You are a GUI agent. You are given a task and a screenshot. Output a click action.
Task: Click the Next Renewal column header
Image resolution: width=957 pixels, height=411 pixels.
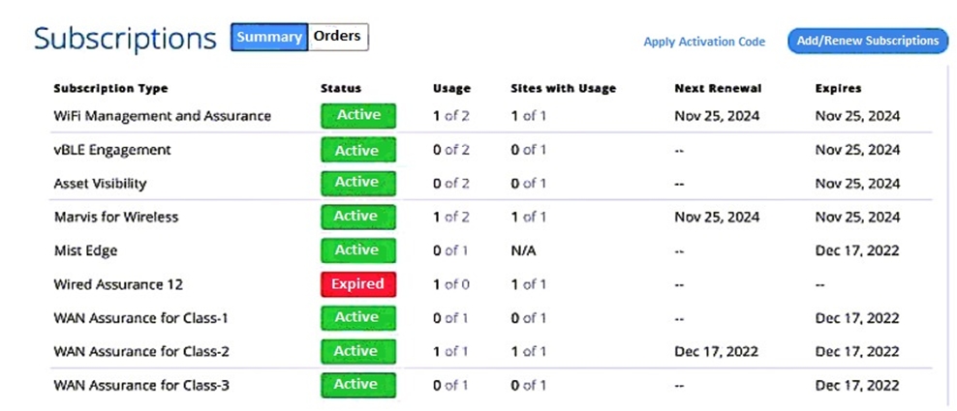pyautogui.click(x=718, y=88)
